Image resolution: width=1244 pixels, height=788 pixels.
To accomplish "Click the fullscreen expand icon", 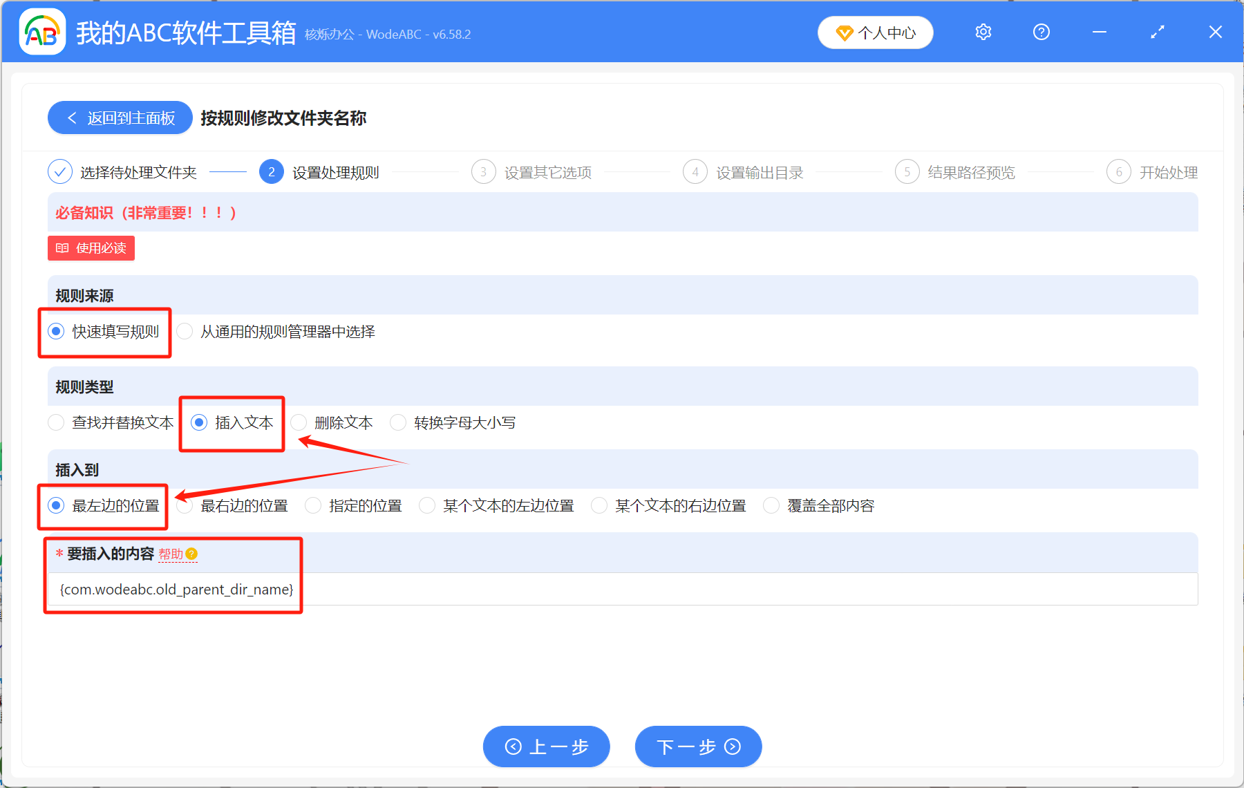I will 1157,32.
